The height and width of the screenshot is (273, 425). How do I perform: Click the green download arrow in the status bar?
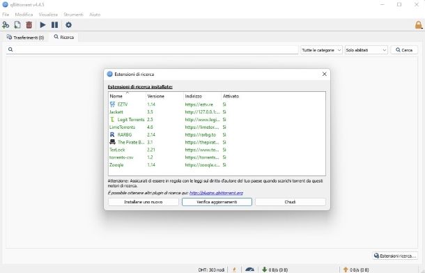pos(264,270)
